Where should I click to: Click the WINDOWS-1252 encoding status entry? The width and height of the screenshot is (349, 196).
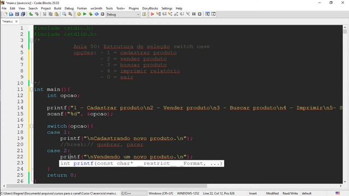click(188, 193)
